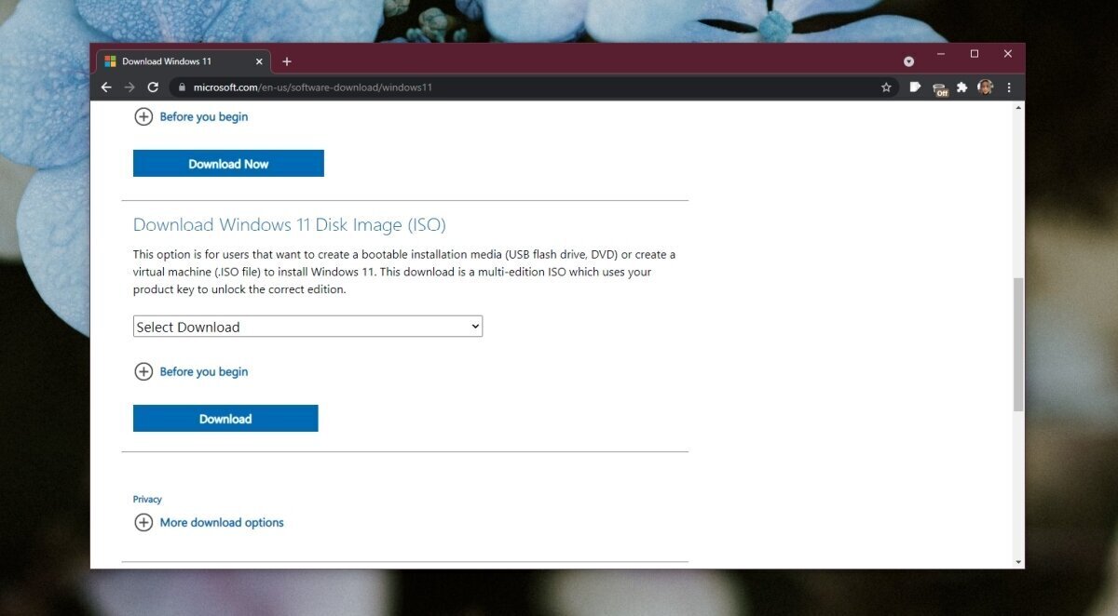The image size is (1118, 616).
Task: Open the Select Download dropdown
Action: (307, 326)
